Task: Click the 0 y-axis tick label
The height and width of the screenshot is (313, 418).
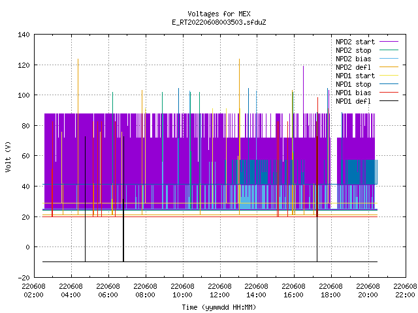Action: pyautogui.click(x=27, y=247)
